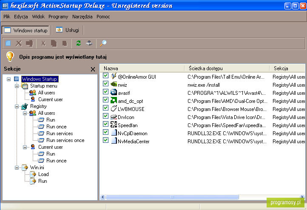
Task: Select Run once under Registry All users
Action: click(x=57, y=127)
